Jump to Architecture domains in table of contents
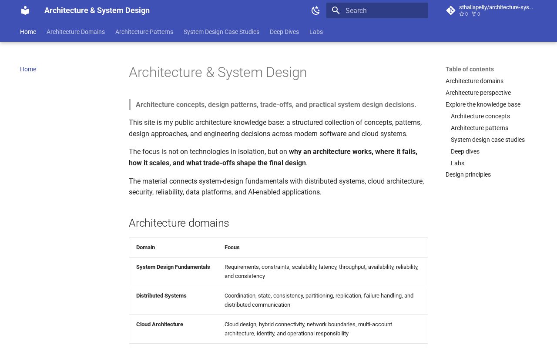This screenshot has width=557, height=348. click(x=474, y=81)
